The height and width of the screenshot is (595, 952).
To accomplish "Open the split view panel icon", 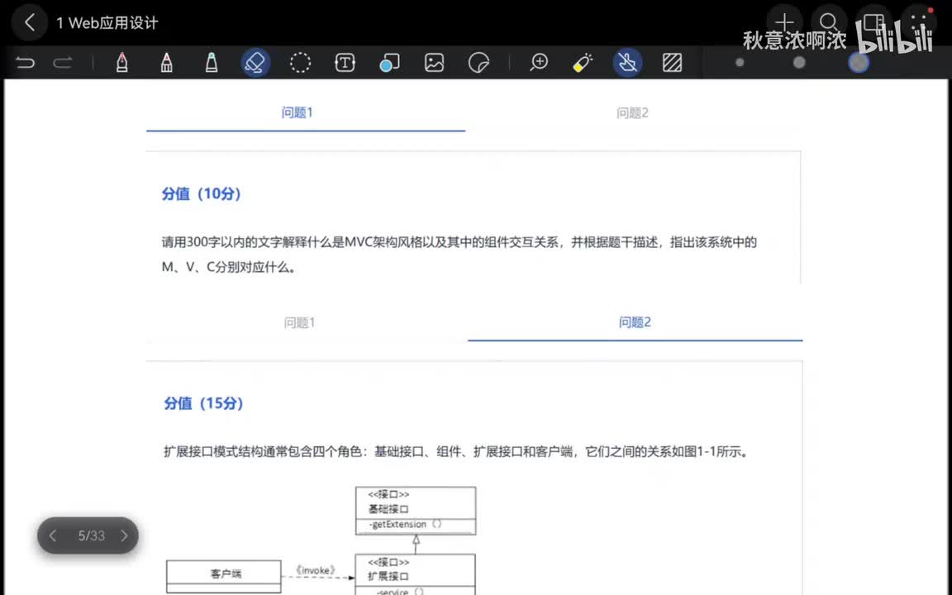I will pos(873,23).
